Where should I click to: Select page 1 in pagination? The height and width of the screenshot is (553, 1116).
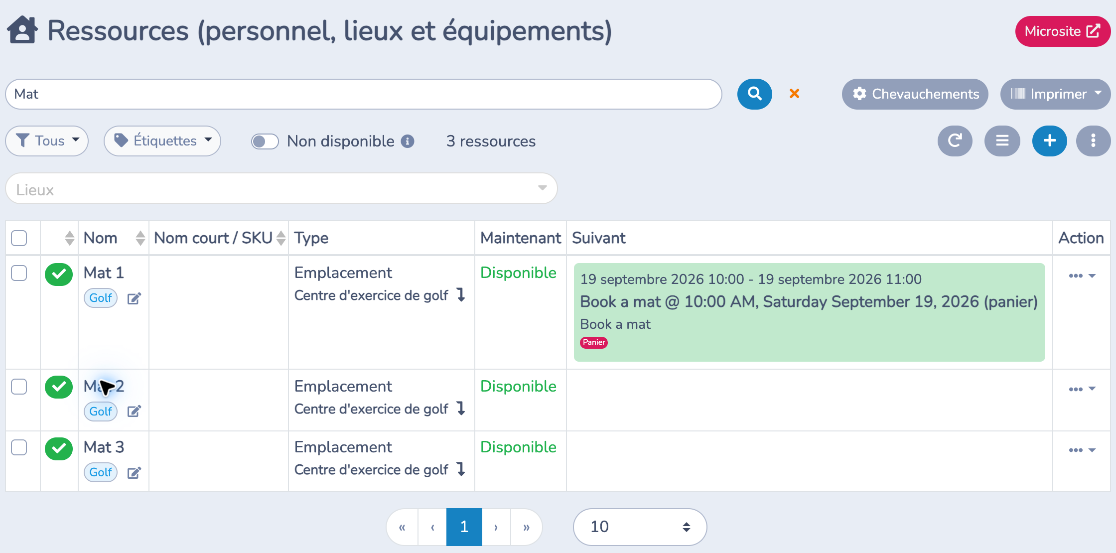[464, 527]
